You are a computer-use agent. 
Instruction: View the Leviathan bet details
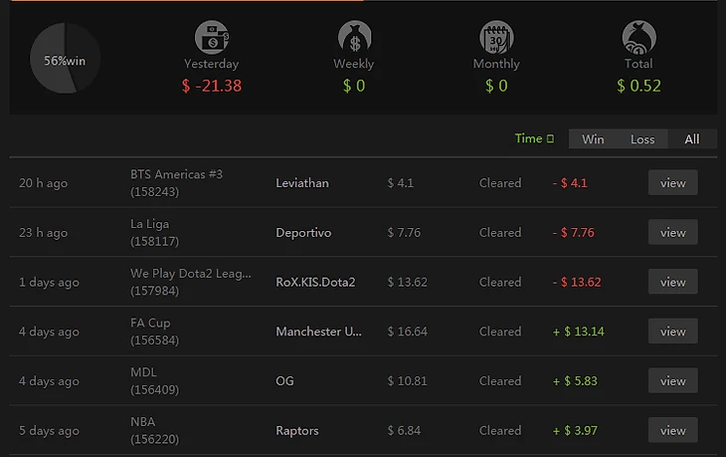tap(672, 182)
